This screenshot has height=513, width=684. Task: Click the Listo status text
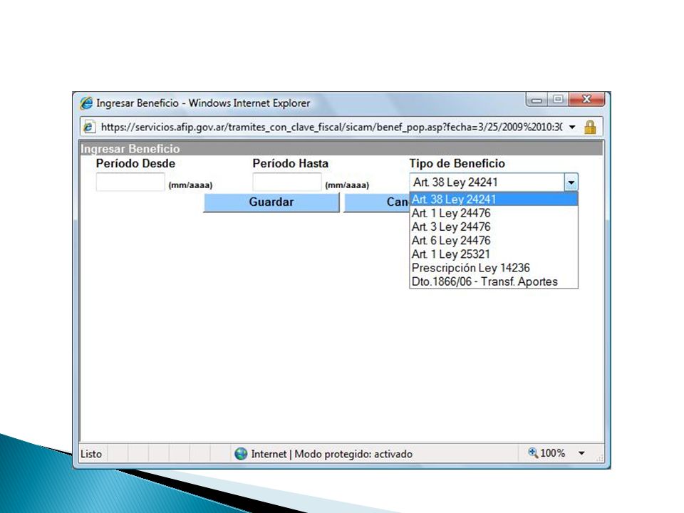[91, 454]
